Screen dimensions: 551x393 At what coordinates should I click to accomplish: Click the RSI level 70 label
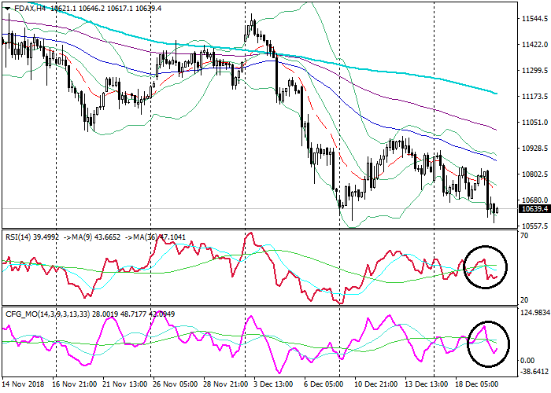[524, 236]
